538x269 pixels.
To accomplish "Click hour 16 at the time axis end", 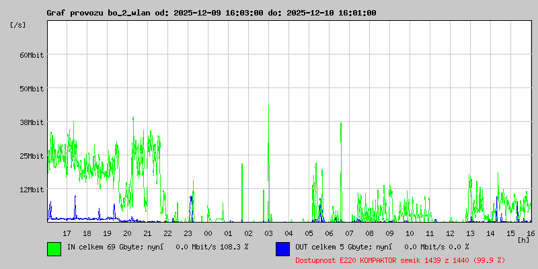I will coord(530,233).
